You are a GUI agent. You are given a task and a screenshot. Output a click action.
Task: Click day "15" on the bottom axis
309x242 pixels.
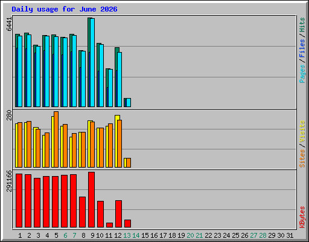coord(145,235)
